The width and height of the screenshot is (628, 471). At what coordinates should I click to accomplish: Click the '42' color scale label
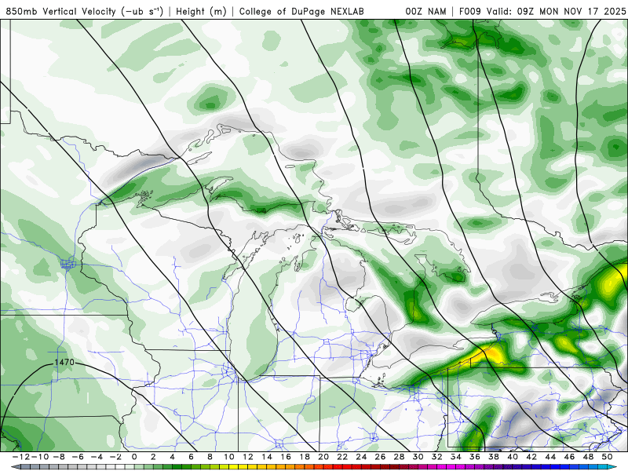[x=531, y=457]
